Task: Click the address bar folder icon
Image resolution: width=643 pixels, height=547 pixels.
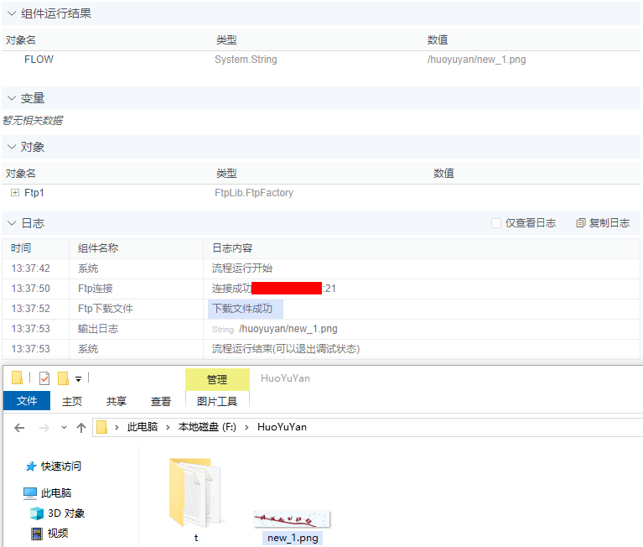Action: 101,427
